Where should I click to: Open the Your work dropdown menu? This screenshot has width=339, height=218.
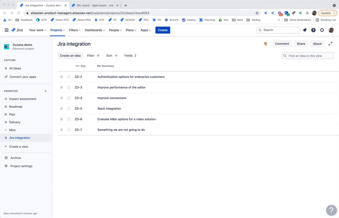tap(38, 30)
